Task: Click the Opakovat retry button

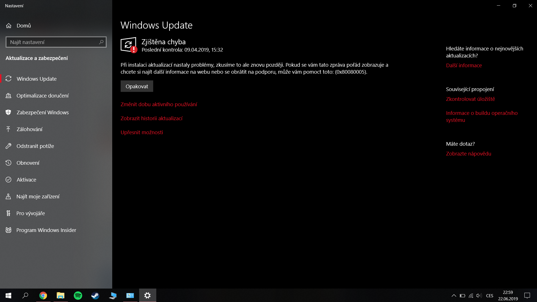Action: [137, 86]
